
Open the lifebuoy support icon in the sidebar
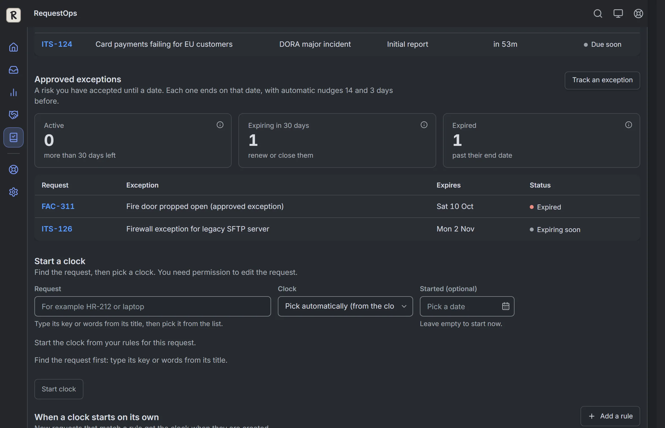point(14,170)
